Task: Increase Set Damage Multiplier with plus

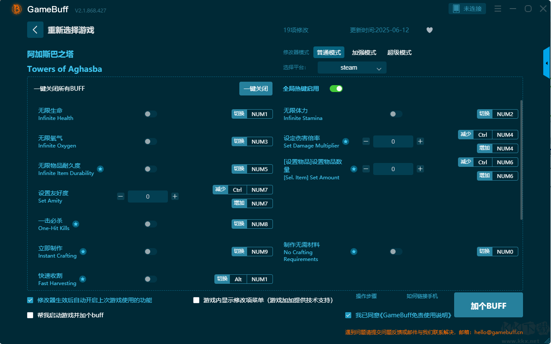Action: point(420,141)
